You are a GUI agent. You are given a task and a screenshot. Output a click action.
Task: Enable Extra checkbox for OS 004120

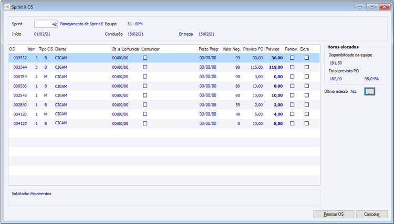pos(307,114)
